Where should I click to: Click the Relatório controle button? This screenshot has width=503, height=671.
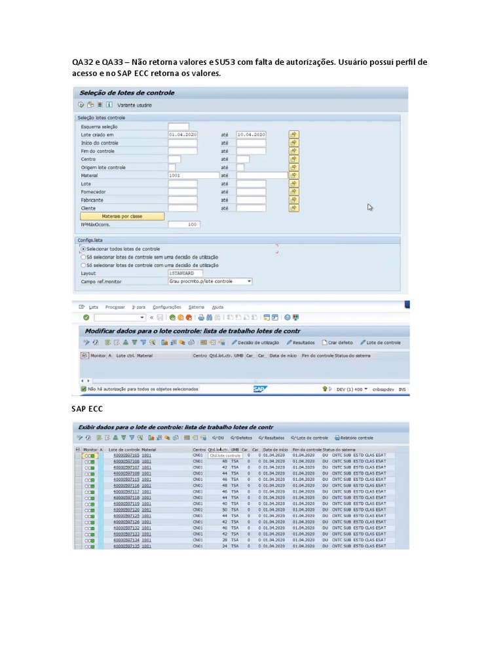[354, 438]
